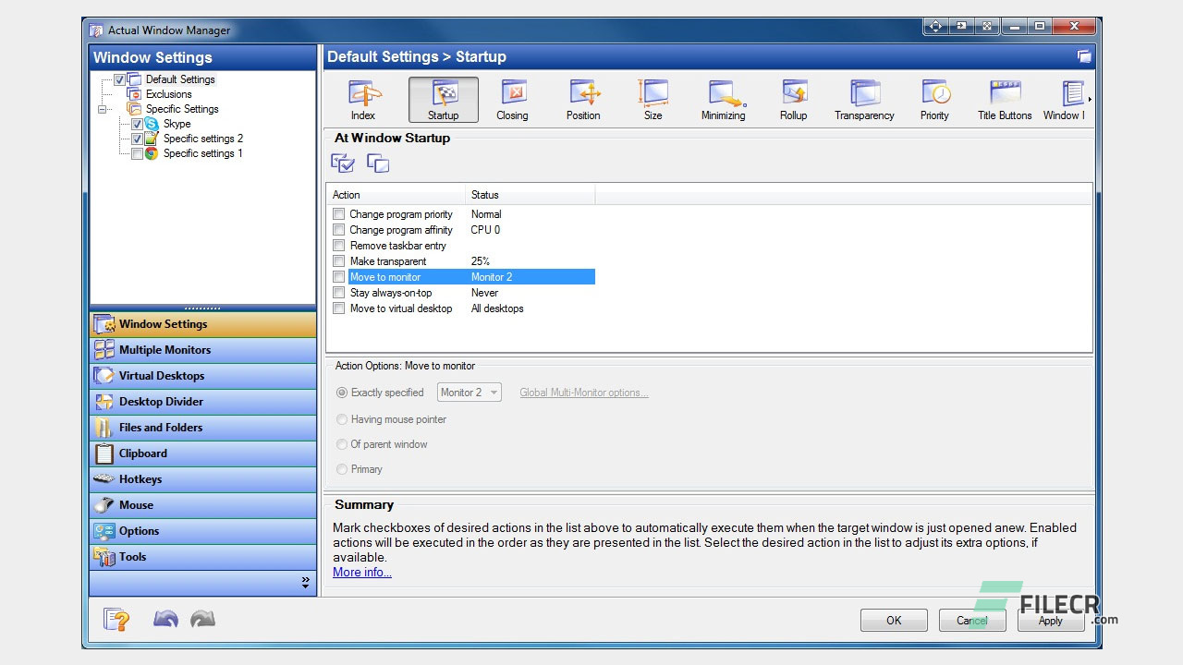Tick the Make transparent checkbox
Screen dimensions: 1183x665
[338, 261]
